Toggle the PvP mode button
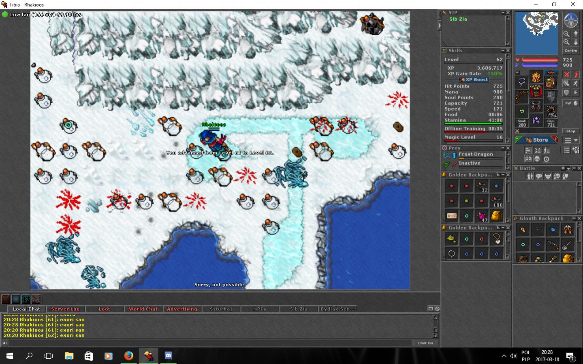Screen dimensions: 583x364 (571, 103)
